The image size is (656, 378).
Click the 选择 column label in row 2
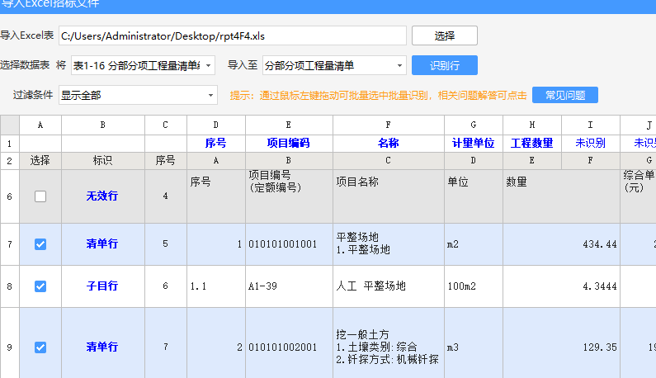pyautogui.click(x=40, y=161)
